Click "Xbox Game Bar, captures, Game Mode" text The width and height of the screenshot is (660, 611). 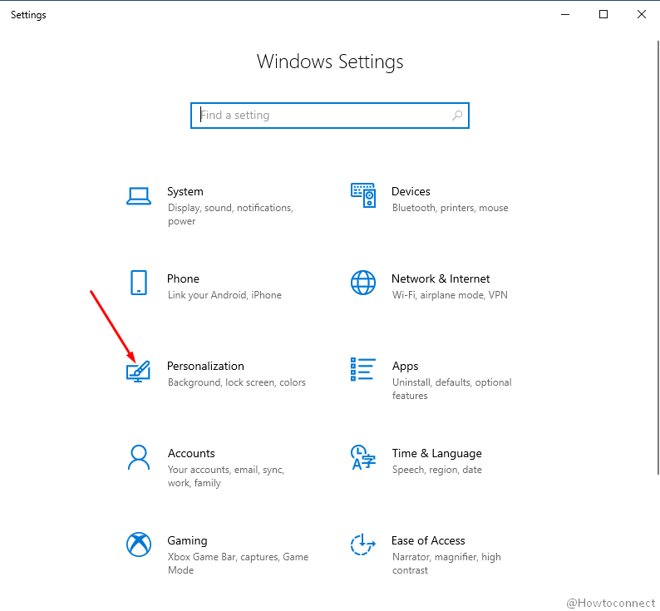238,564
